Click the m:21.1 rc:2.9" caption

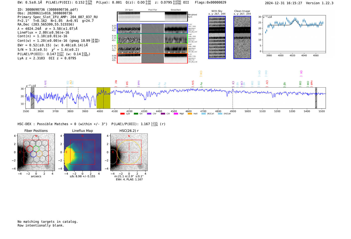tap(129, 176)
